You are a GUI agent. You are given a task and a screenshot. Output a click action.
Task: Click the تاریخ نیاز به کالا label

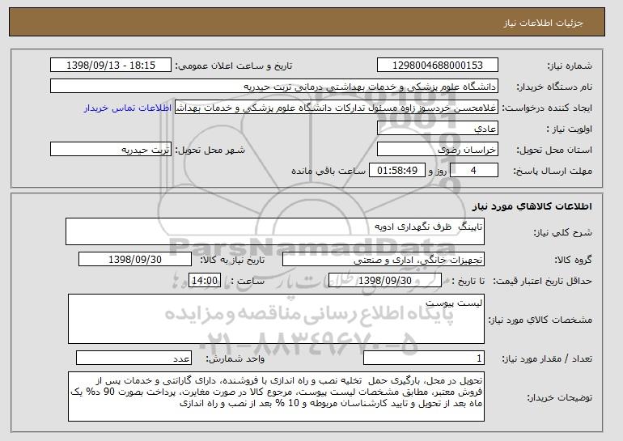[232, 260]
